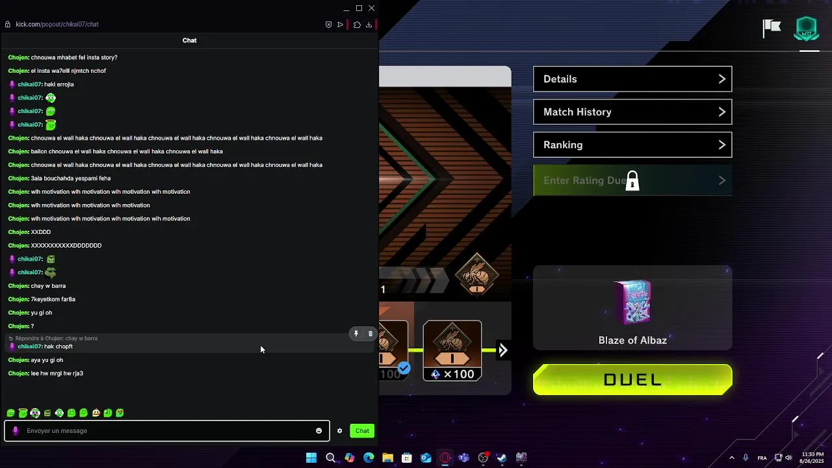The width and height of the screenshot is (832, 468).
Task: Open Microsoft Store from taskbar
Action: (x=407, y=458)
